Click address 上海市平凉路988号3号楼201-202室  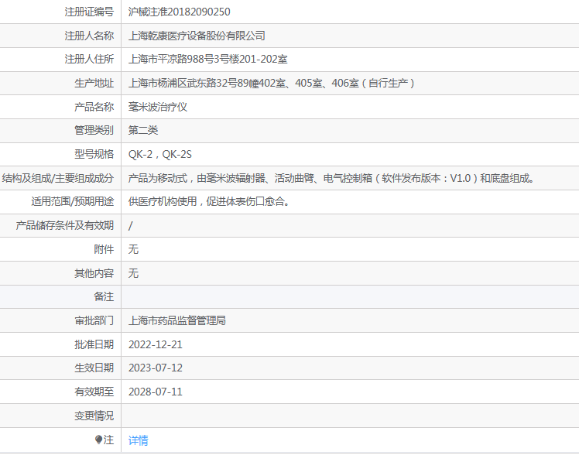click(208, 59)
